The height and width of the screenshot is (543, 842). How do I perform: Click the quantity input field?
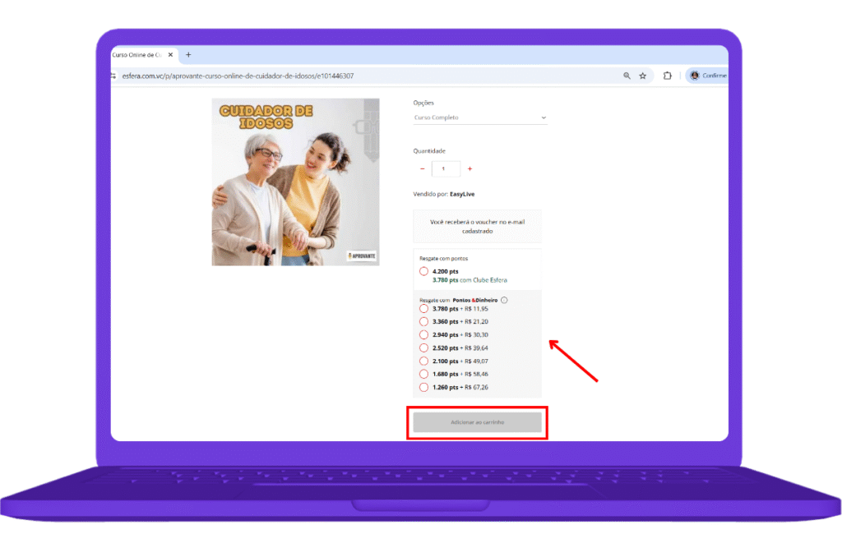(x=446, y=168)
